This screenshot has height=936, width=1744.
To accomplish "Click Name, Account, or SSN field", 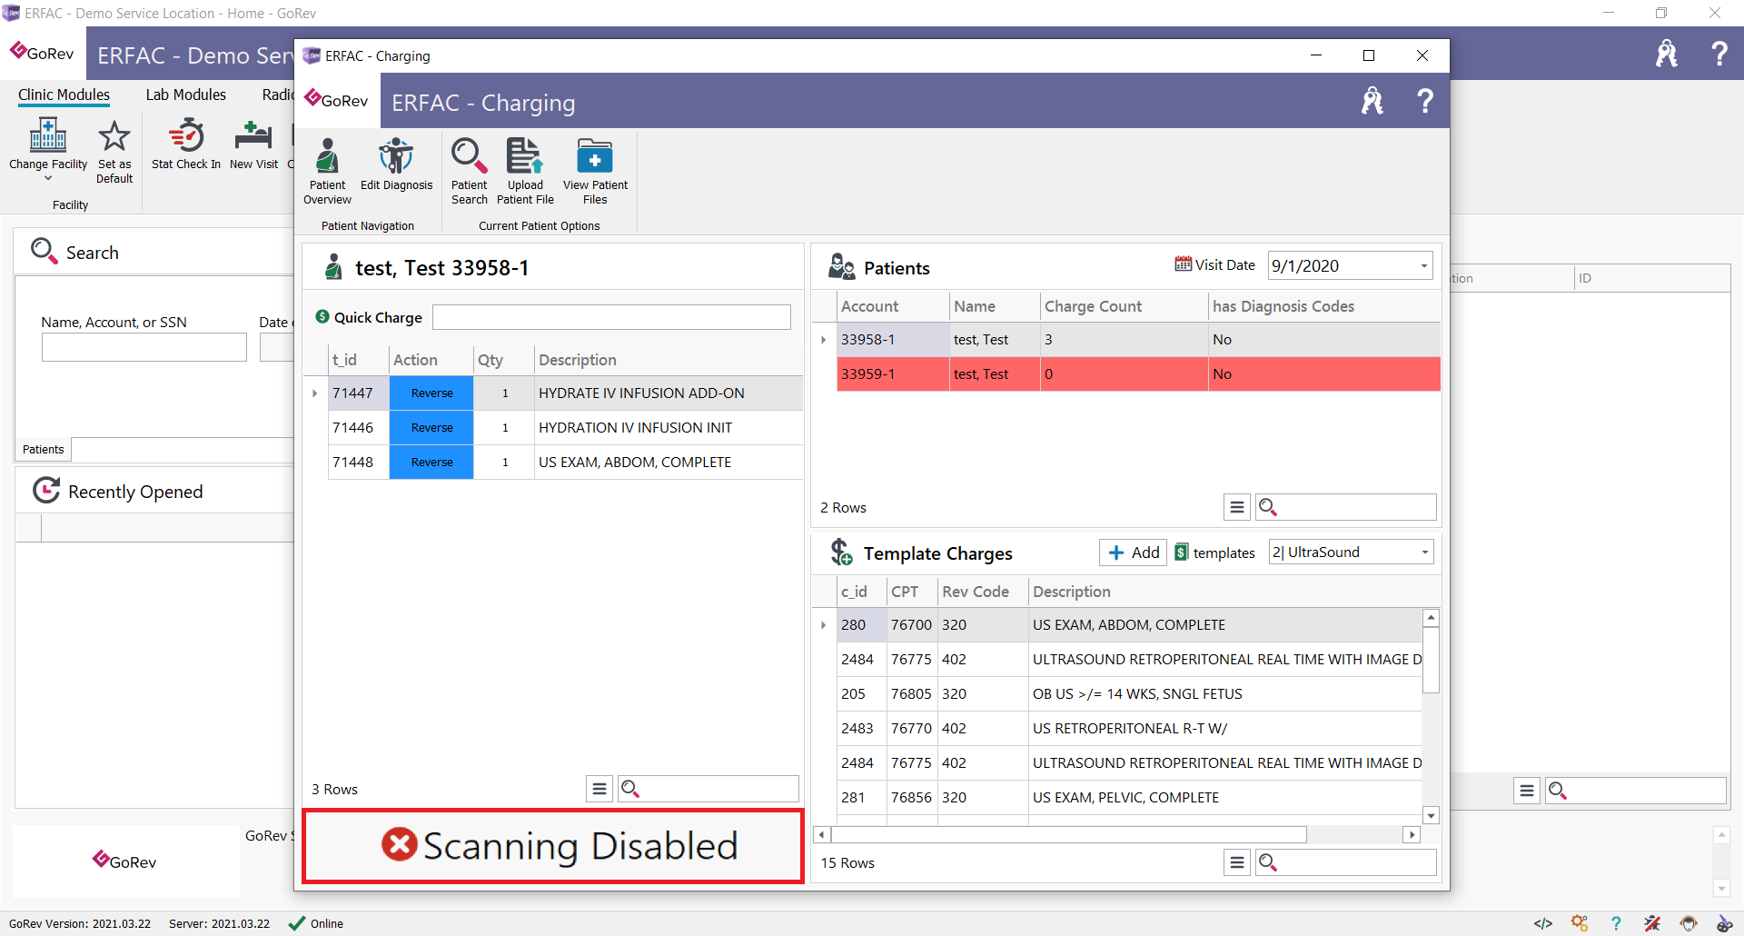I will pos(144,347).
